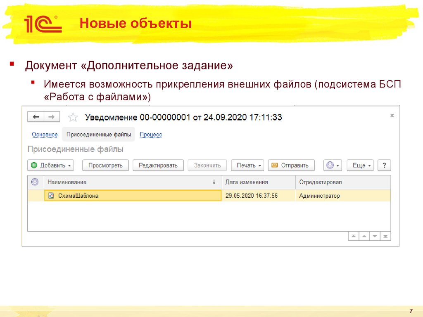The height and width of the screenshot is (317, 423).
Task: Click the move-to-top list navigation icon
Action: tap(353, 236)
